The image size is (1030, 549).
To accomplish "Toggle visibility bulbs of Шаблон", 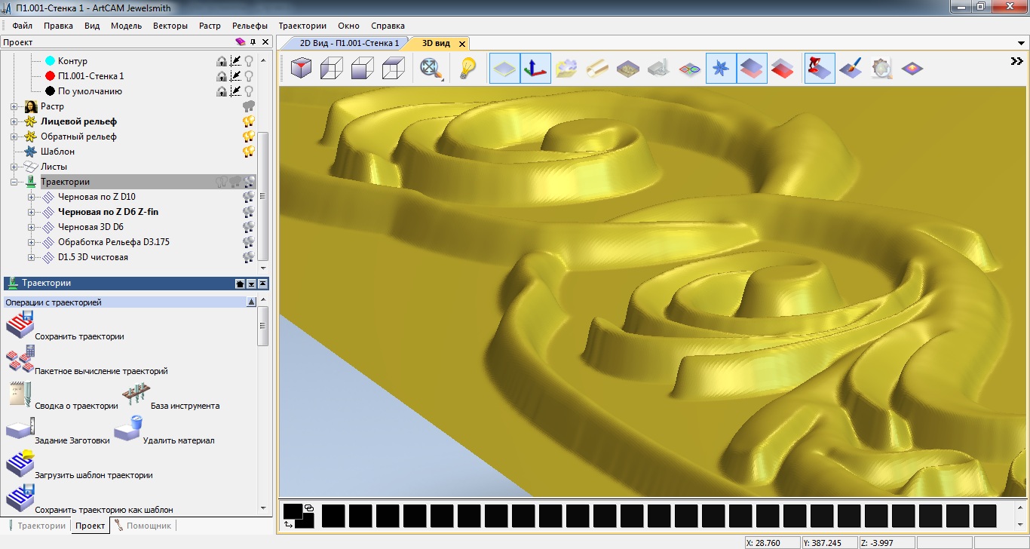I will coord(248,152).
